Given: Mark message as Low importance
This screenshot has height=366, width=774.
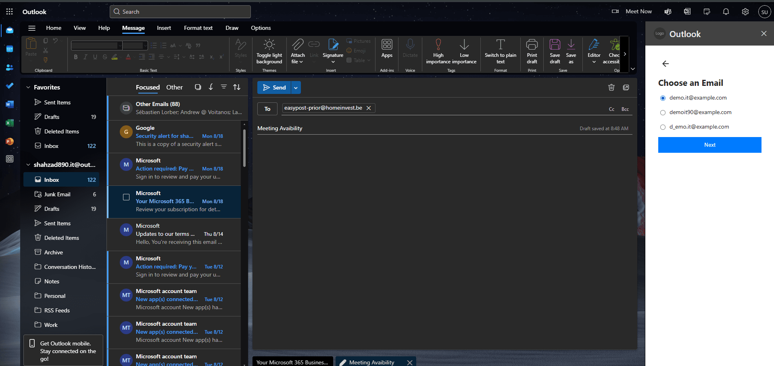Looking at the screenshot, I should (x=464, y=52).
